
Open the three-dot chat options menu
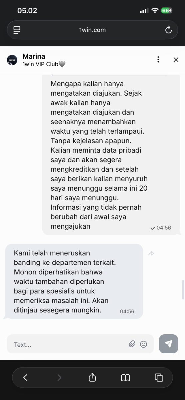pyautogui.click(x=158, y=60)
